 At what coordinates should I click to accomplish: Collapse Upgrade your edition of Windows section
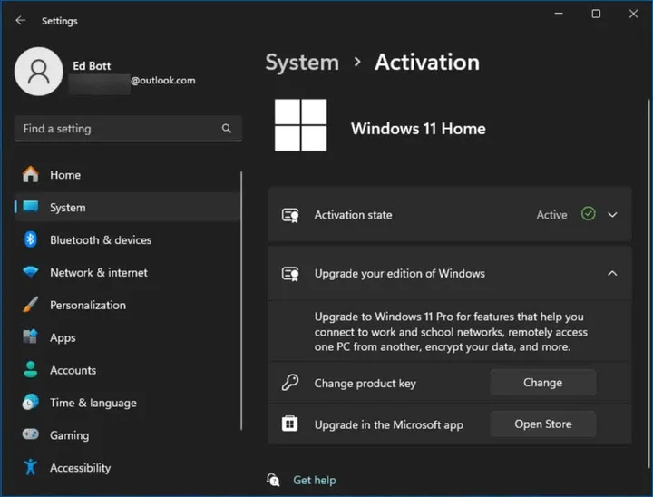coord(612,273)
